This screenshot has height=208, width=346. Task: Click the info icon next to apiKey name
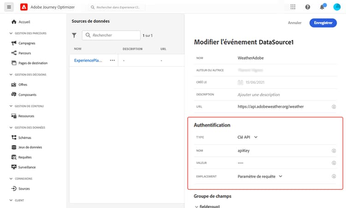(x=334, y=151)
